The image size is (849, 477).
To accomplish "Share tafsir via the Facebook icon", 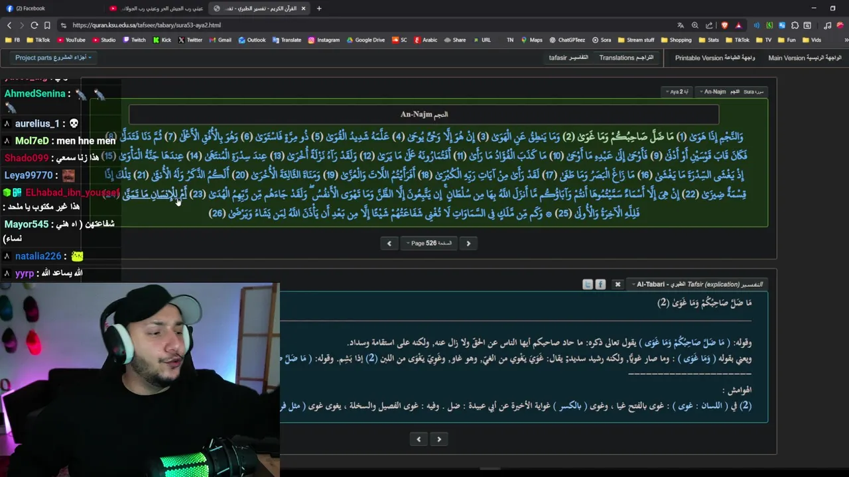I will 600,284.
